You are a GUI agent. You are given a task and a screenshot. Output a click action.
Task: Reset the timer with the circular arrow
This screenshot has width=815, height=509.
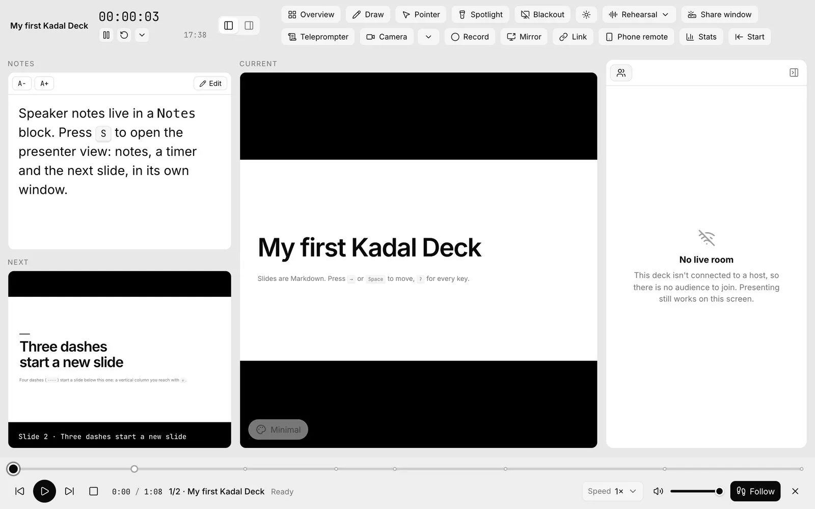click(x=124, y=35)
